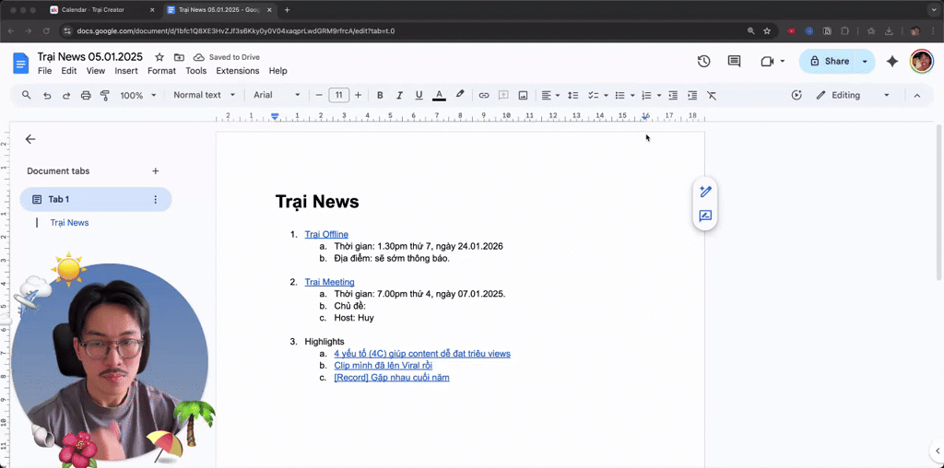944x468 pixels.
Task: Click the Share button
Action: (829, 61)
